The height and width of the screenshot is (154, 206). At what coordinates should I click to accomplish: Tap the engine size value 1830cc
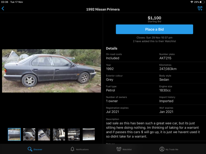pos(165,90)
